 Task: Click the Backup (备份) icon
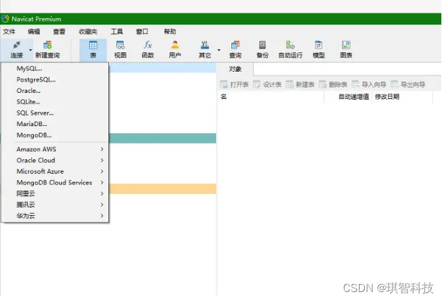263,45
